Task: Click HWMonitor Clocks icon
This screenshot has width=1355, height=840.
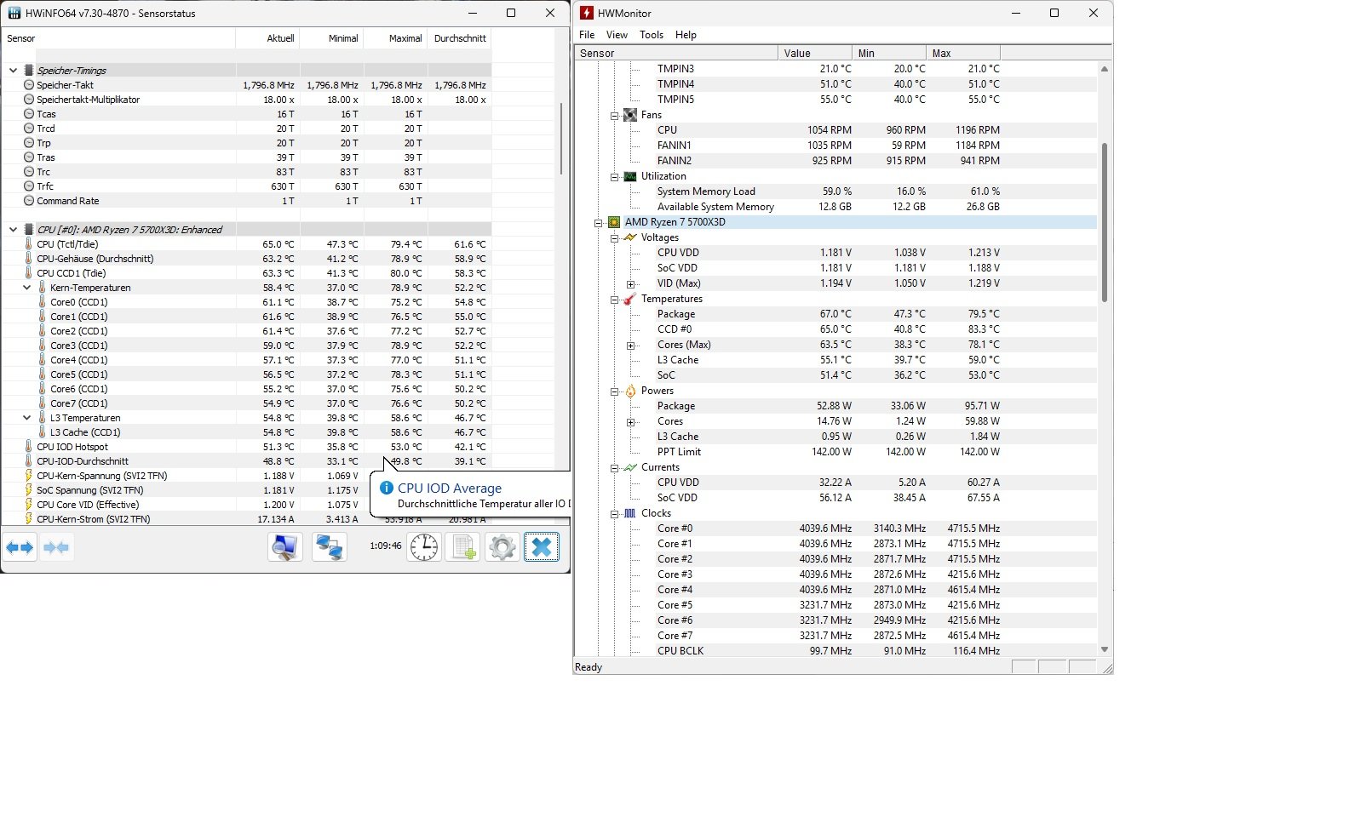Action: (630, 513)
